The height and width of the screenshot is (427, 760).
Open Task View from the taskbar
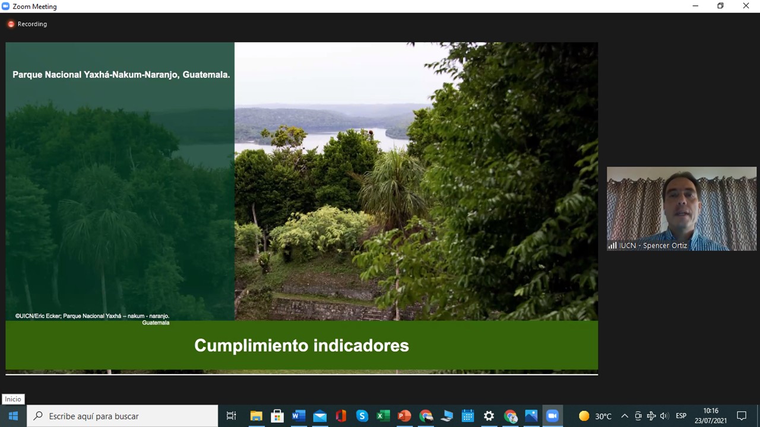tap(232, 416)
